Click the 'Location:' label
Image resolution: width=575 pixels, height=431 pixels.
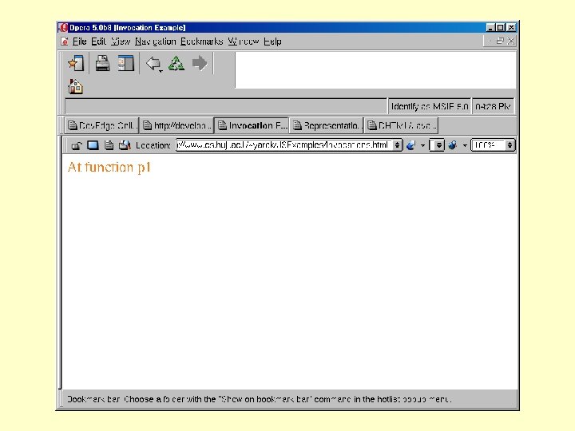tap(153, 145)
